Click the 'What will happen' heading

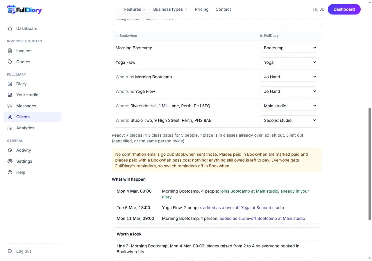[x=129, y=179]
